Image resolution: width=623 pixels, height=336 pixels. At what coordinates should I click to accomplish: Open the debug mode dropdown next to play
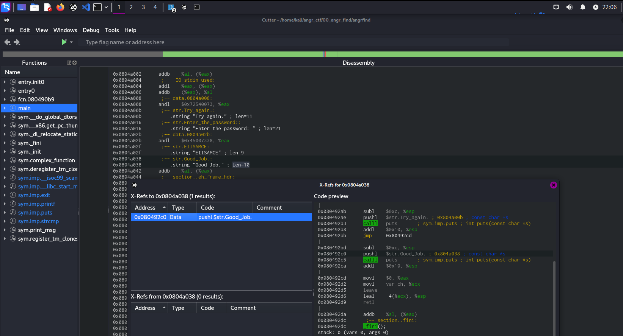[x=71, y=42]
